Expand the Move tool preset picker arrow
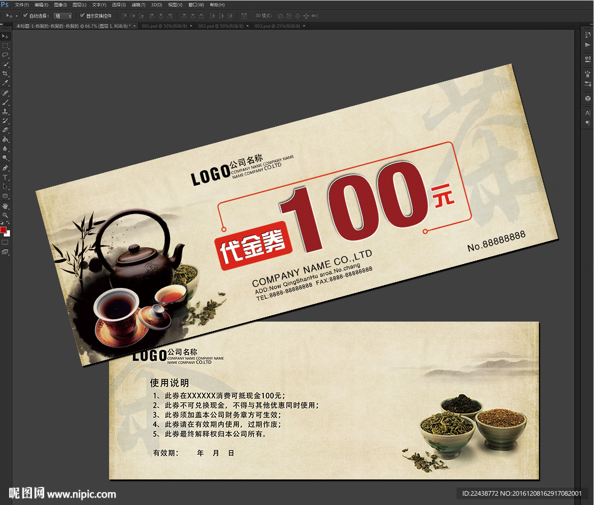 [17, 16]
